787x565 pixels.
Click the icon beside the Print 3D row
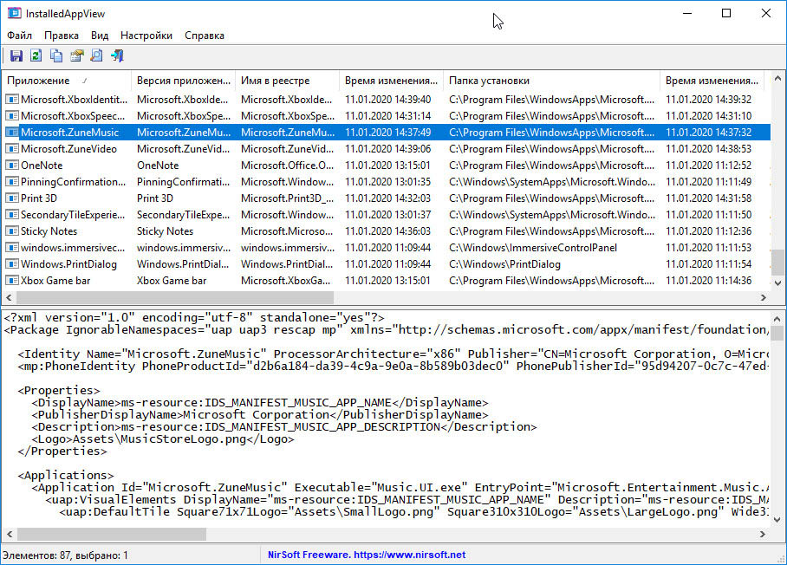[12, 198]
